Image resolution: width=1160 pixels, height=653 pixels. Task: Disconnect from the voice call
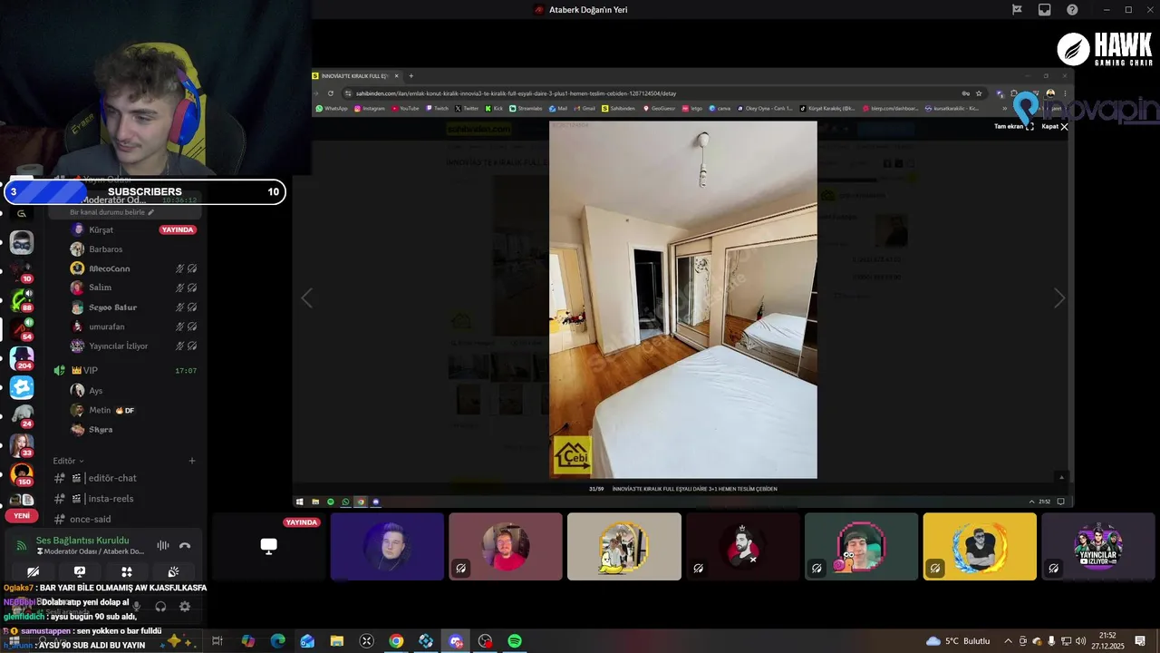pyautogui.click(x=185, y=545)
